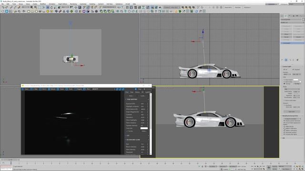Toggle the Corona light On checkbox
The image size is (305, 171).
pos(284,70)
